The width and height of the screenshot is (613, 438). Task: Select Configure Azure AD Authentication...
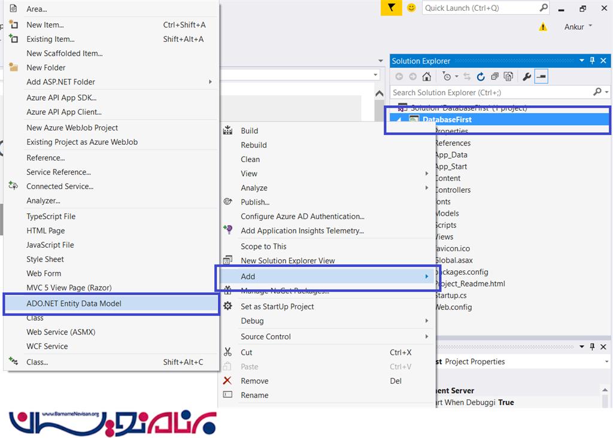coord(326,217)
